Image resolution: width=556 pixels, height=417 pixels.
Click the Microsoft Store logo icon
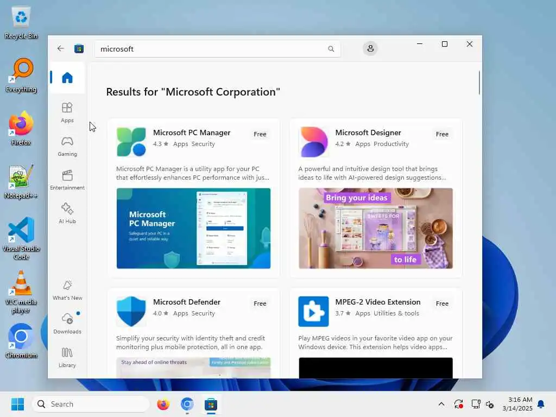pyautogui.click(x=79, y=48)
